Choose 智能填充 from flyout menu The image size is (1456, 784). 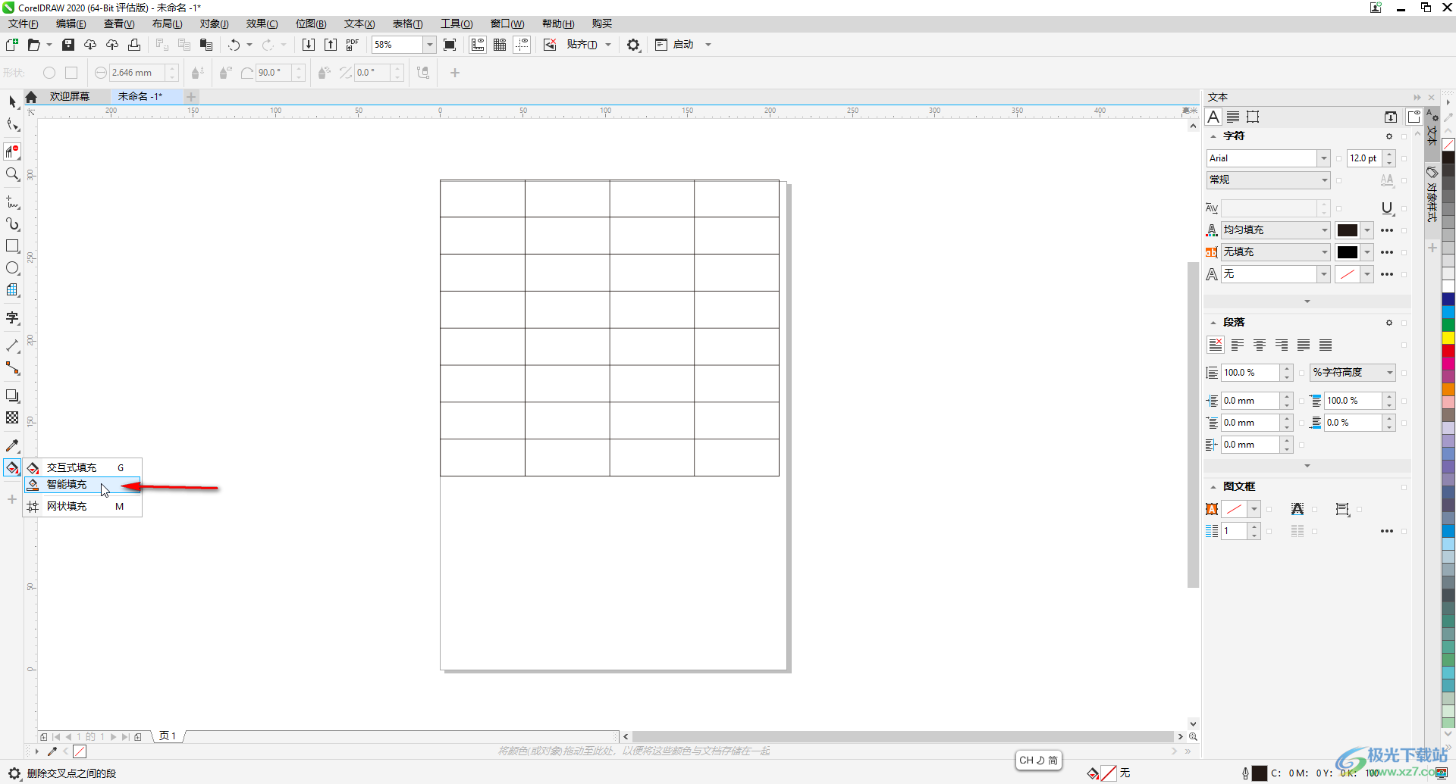coord(82,485)
